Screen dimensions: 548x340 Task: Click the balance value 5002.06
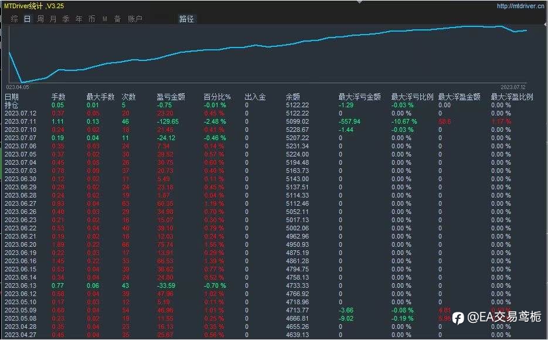click(x=297, y=228)
